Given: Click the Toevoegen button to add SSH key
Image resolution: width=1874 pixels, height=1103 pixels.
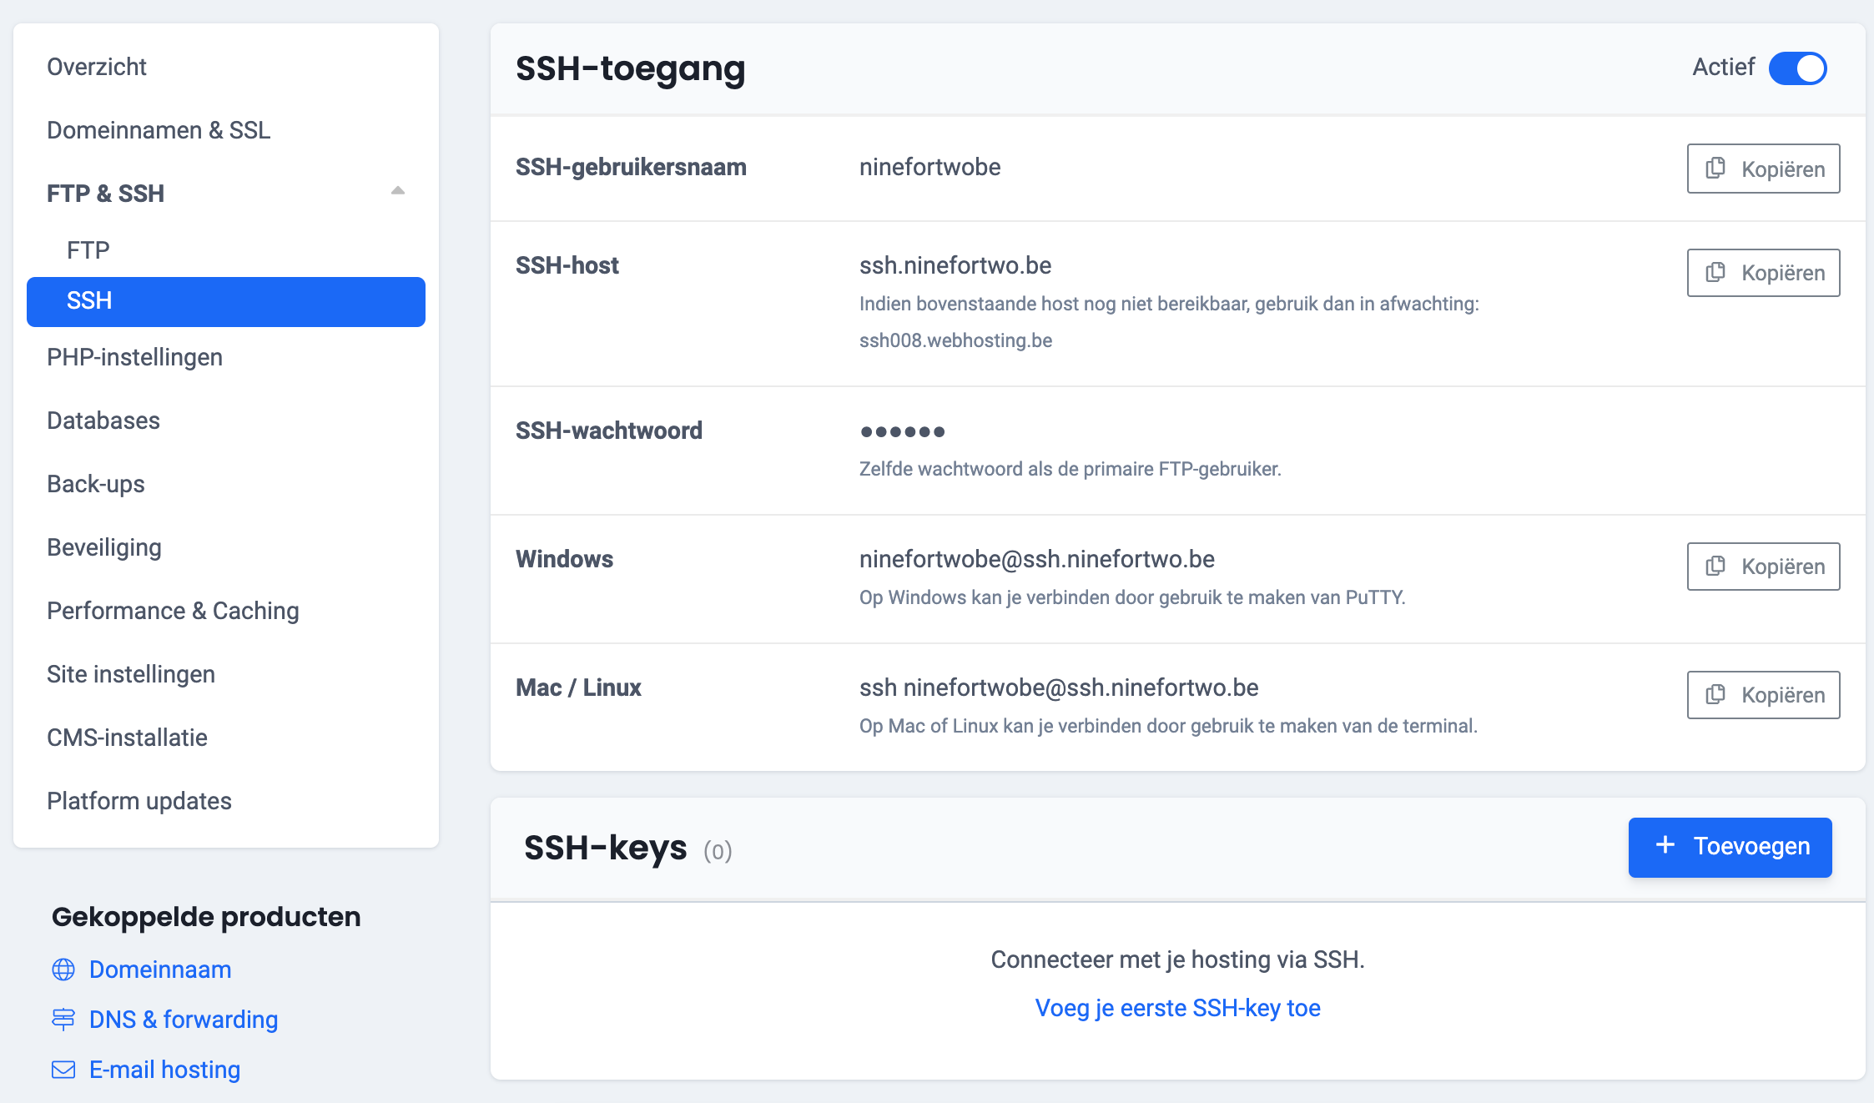Looking at the screenshot, I should 1730,846.
